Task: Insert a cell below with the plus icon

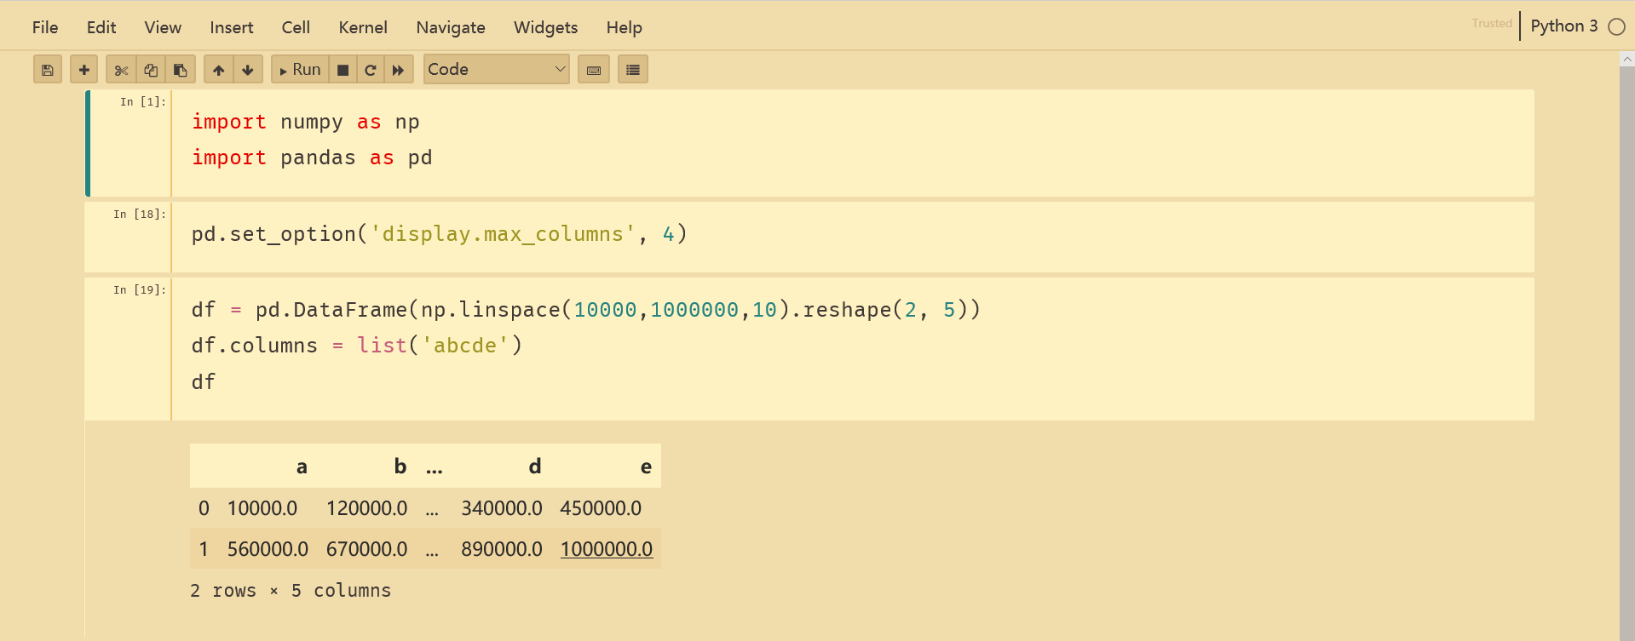Action: tap(83, 70)
